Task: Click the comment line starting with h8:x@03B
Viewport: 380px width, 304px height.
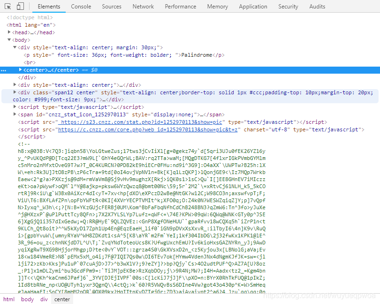Action: 142,151
